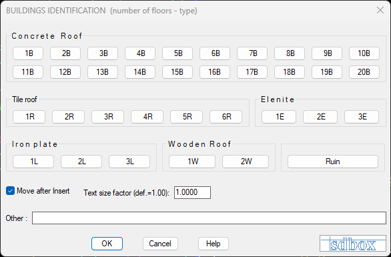This screenshot has width=391, height=257.
Task: Click the Text size factor input field
Action: pos(192,192)
